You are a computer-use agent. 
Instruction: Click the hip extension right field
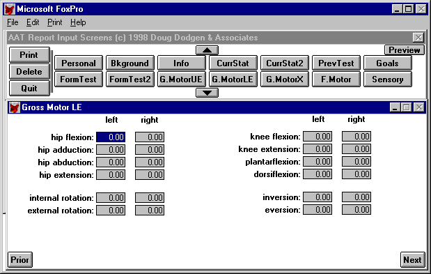pyautogui.click(x=150, y=175)
